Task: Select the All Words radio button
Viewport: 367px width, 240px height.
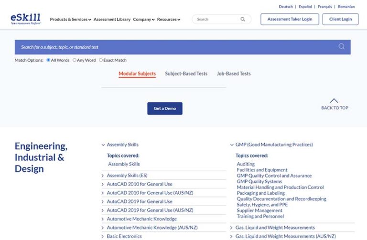Action: pyautogui.click(x=48, y=60)
